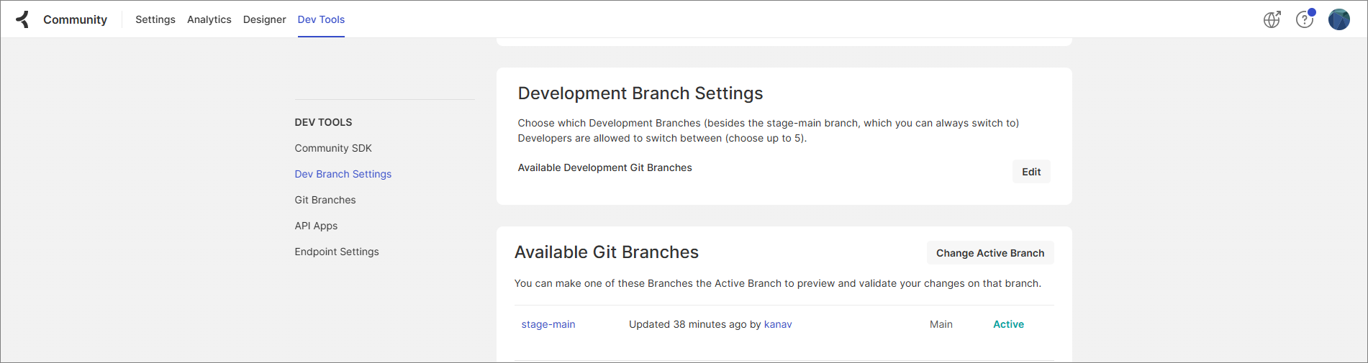Navigate to Endpoint Settings in the sidebar
The image size is (1368, 363).
coord(337,252)
